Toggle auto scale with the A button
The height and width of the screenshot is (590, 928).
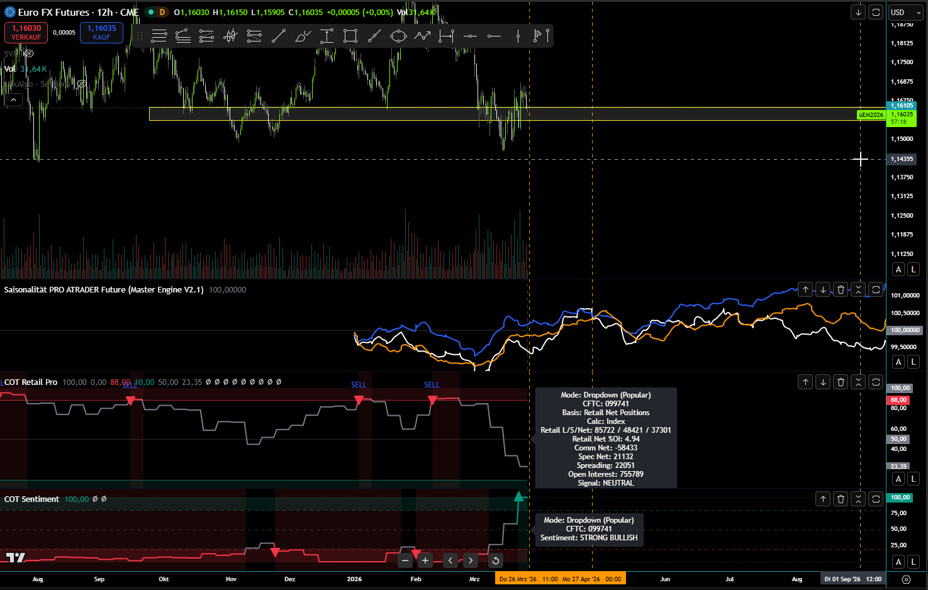(898, 269)
